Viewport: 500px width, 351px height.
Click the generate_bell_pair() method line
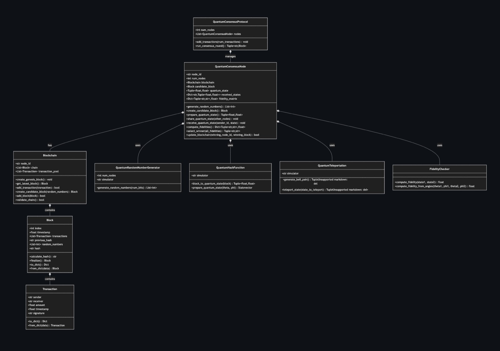315,181
